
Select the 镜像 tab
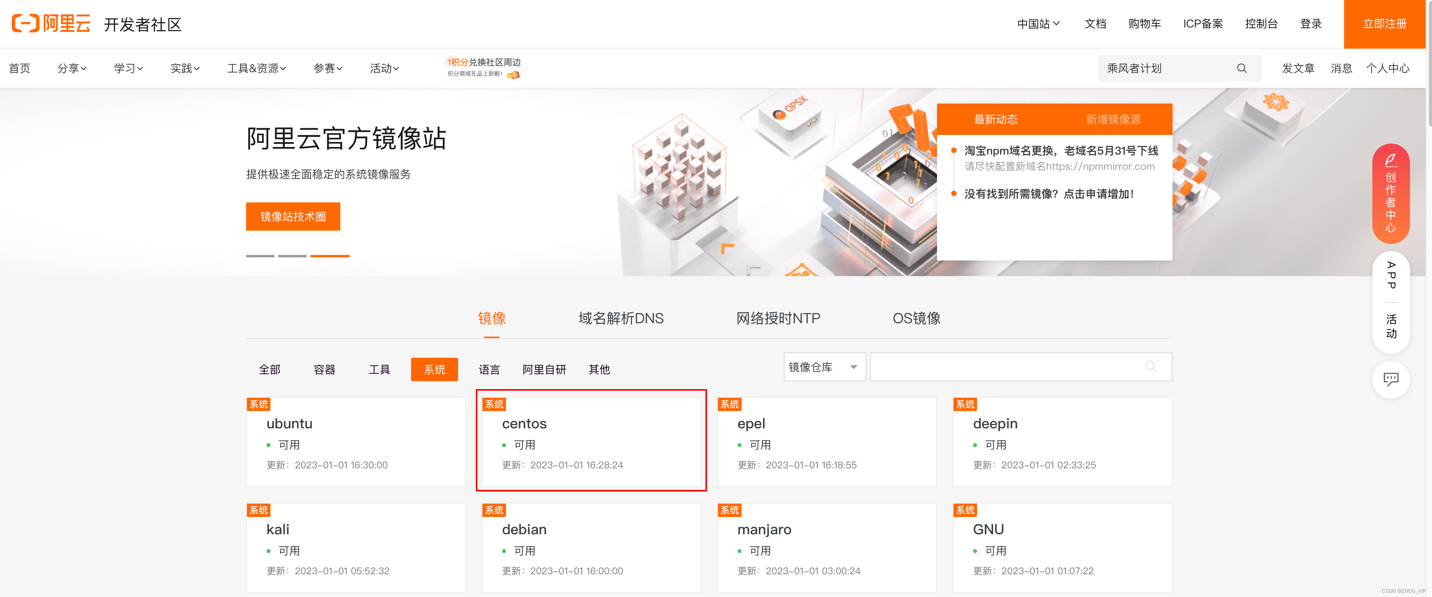tap(492, 318)
